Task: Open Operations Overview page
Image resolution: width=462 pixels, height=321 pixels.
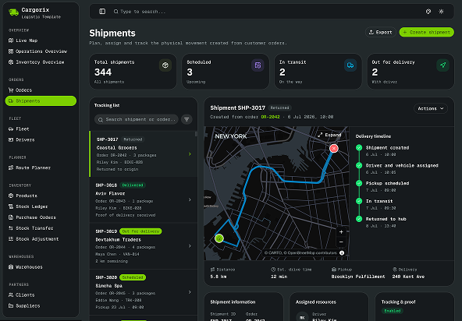Action: pyautogui.click(x=41, y=51)
